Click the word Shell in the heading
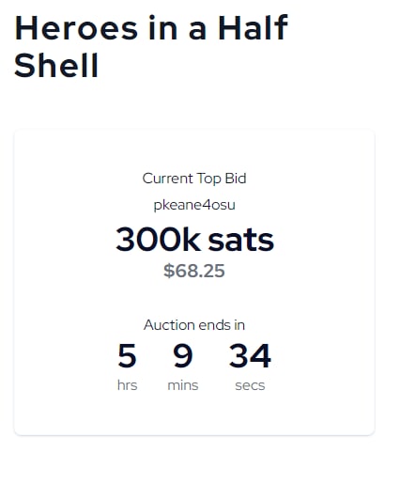Image resolution: width=400 pixels, height=484 pixels. click(x=56, y=66)
